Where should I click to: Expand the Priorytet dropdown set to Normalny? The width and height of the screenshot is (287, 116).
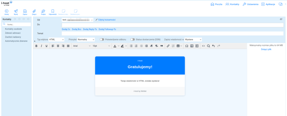[86, 40]
